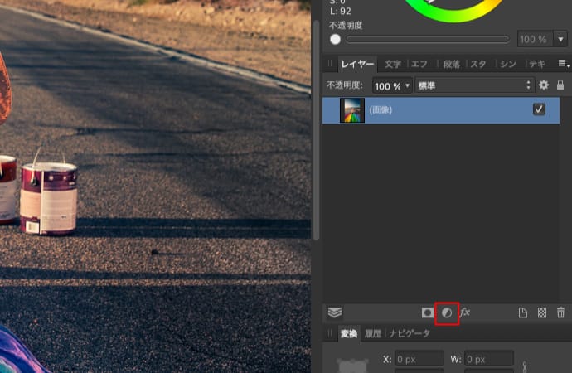Screen dimensions: 572x373
Task: Click the layer stack icon at the panel bottom left
Action: pyautogui.click(x=335, y=312)
